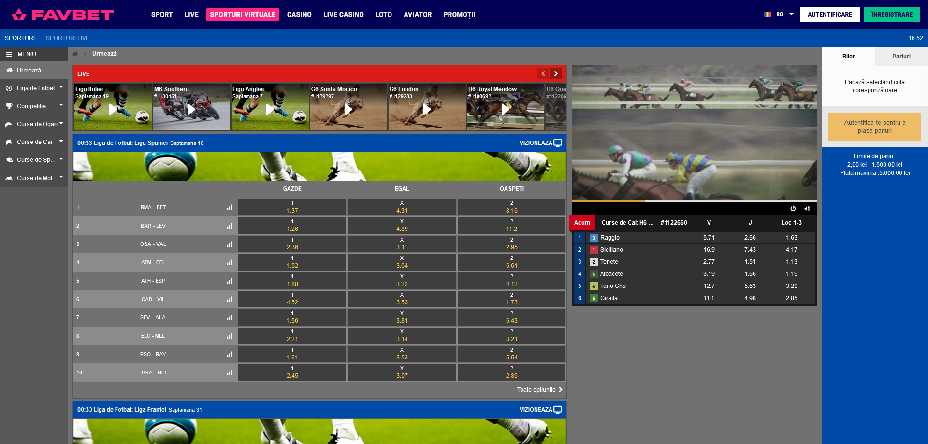Click VIZIONEAZA for Liga Frantei
The image size is (928, 444).
[x=540, y=410]
